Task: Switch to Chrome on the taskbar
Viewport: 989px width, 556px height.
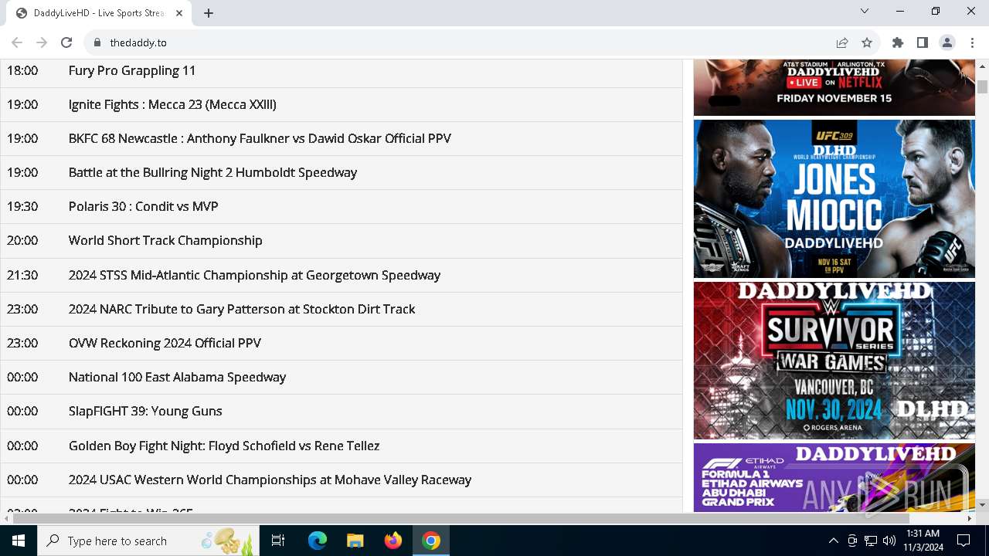Action: (431, 541)
